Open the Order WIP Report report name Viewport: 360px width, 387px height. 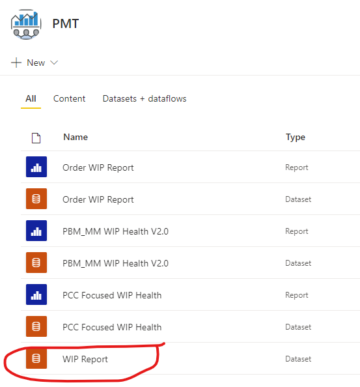pyautogui.click(x=98, y=168)
